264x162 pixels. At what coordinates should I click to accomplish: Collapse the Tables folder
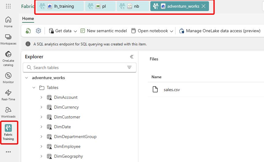pyautogui.click(x=34, y=87)
